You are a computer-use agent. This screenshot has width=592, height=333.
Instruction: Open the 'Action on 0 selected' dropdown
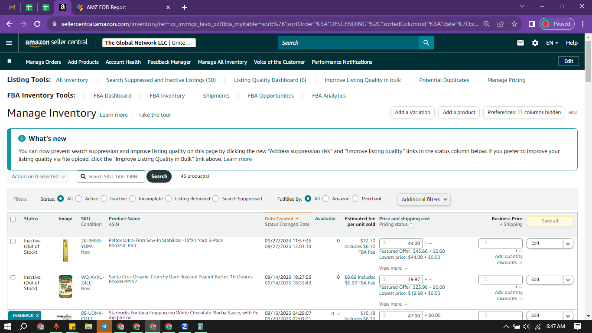38,176
